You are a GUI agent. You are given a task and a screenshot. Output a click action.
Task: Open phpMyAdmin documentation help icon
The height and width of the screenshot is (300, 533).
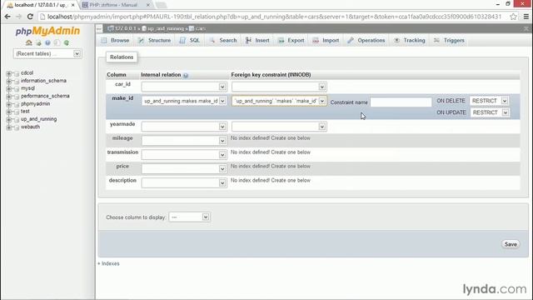pos(47,42)
